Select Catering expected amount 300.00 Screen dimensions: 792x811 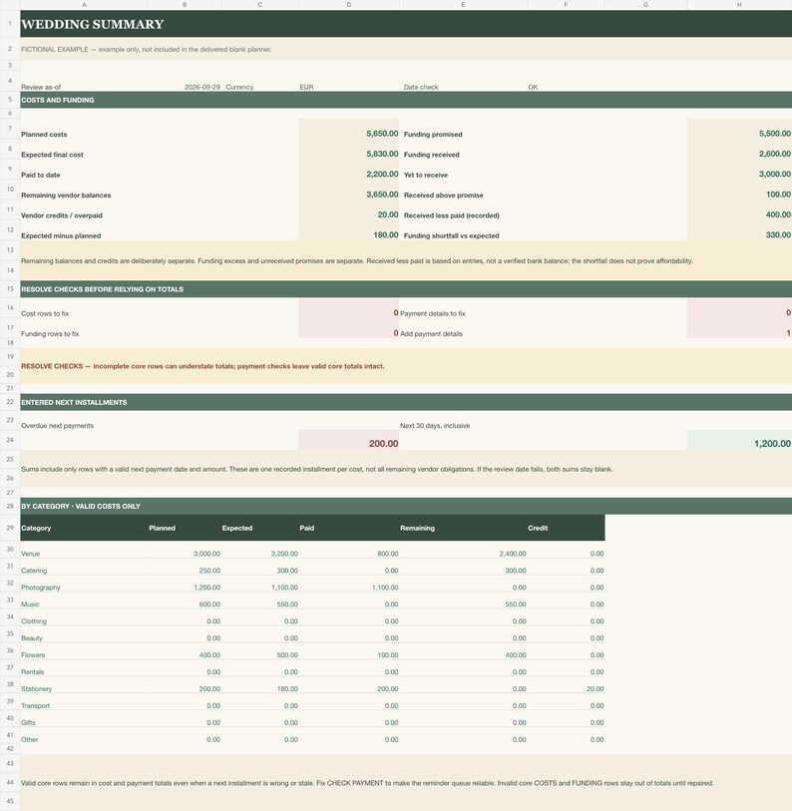click(287, 571)
